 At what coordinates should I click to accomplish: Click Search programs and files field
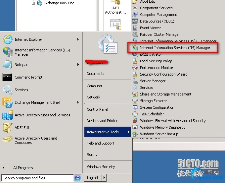37,178
